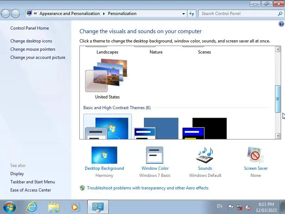Click the Scenes theme label
Image resolution: width=285 pixels, height=214 pixels.
point(204,52)
